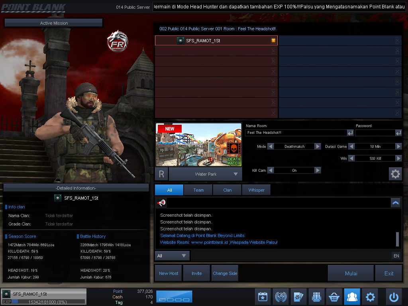
Task: Click the New Host button
Action: pos(169,273)
